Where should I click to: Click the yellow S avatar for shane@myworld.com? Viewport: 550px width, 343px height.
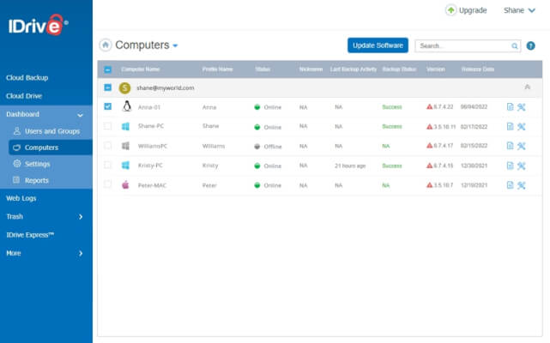point(124,87)
